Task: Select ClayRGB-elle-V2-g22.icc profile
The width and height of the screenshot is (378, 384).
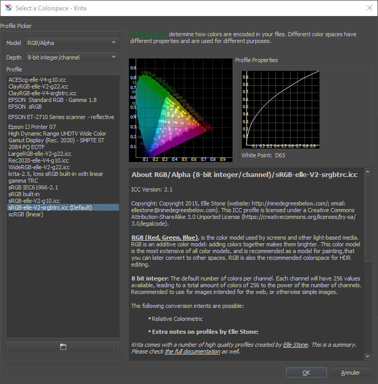Action: 38,86
